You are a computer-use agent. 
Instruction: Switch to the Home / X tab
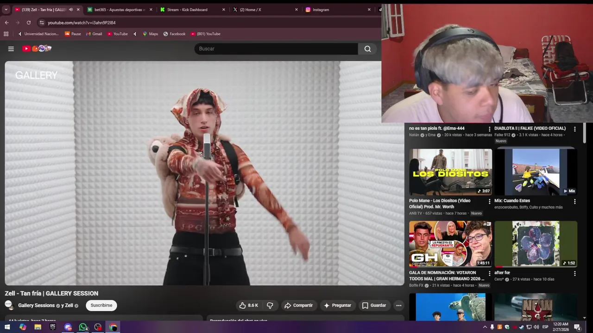265,9
